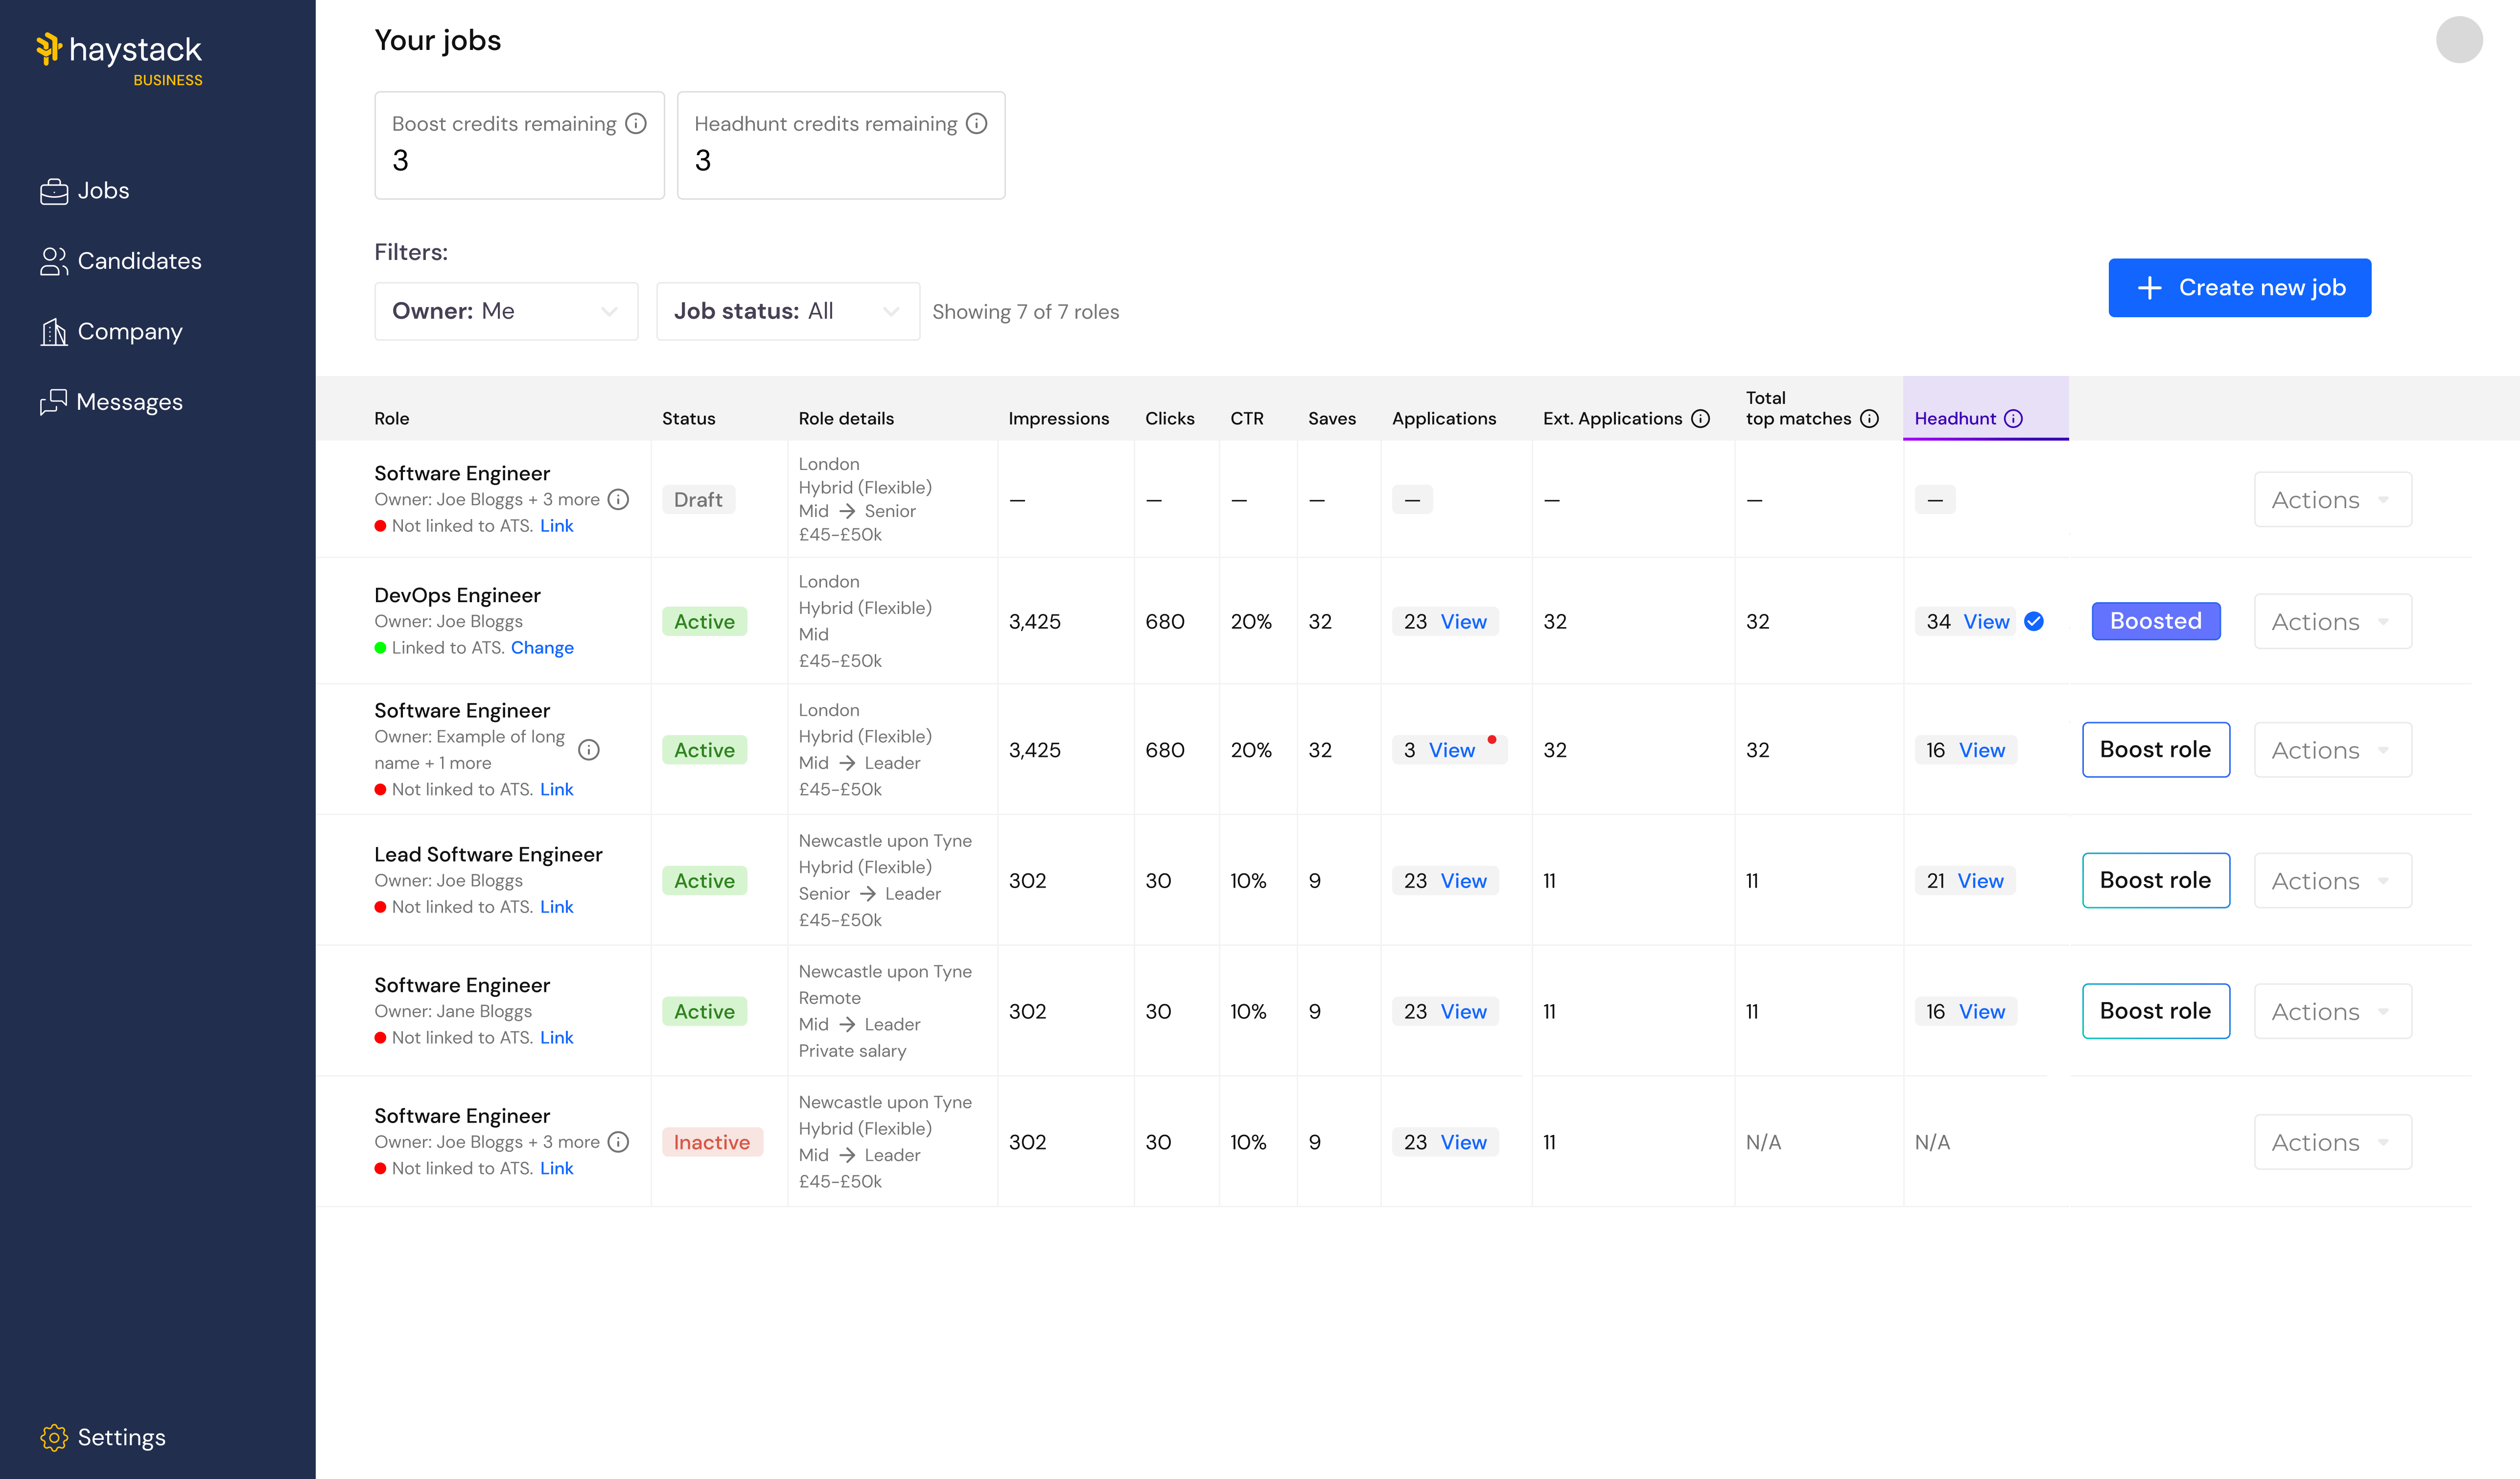Click the info icon beside Ext. Applications header
The image size is (2520, 1479).
[1702, 419]
